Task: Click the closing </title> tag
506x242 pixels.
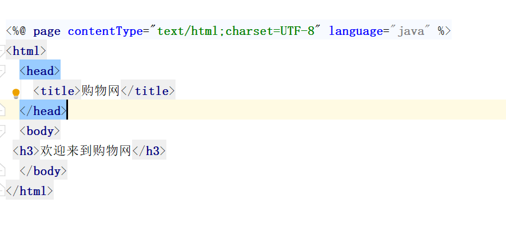Action: (148, 91)
